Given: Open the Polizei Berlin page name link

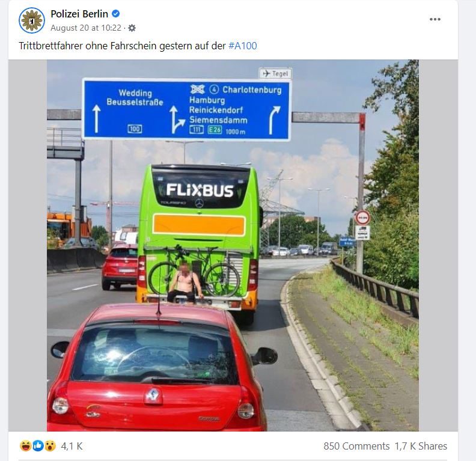Looking at the screenshot, I should point(79,14).
